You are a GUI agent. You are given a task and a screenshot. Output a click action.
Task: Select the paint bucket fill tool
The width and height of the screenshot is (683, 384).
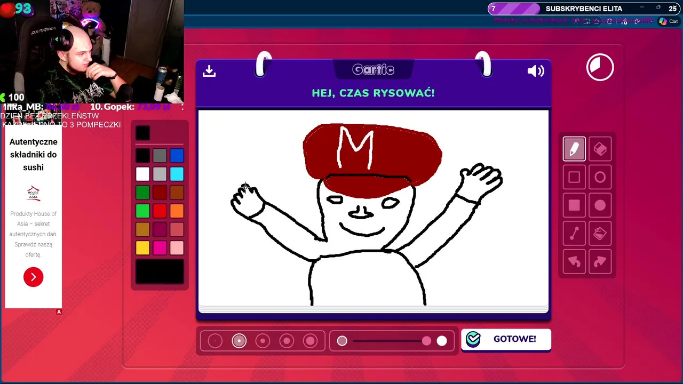coord(600,233)
